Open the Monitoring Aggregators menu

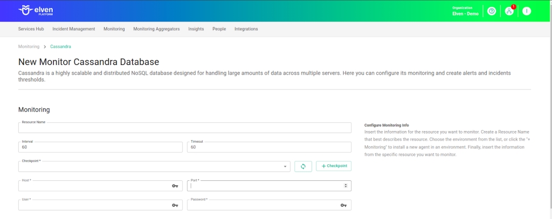pos(156,29)
